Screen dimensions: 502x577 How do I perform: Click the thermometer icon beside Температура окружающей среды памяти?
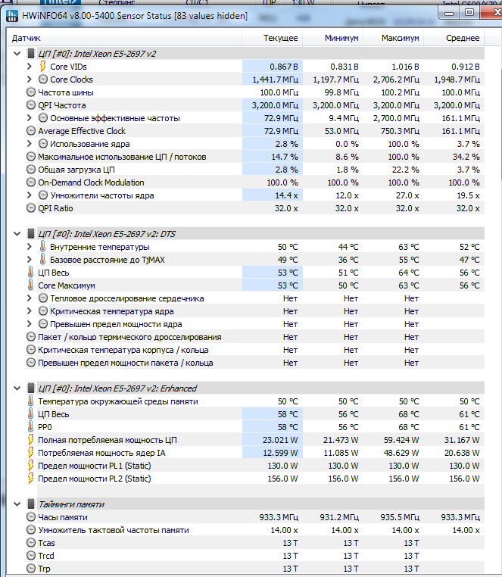click(x=30, y=401)
